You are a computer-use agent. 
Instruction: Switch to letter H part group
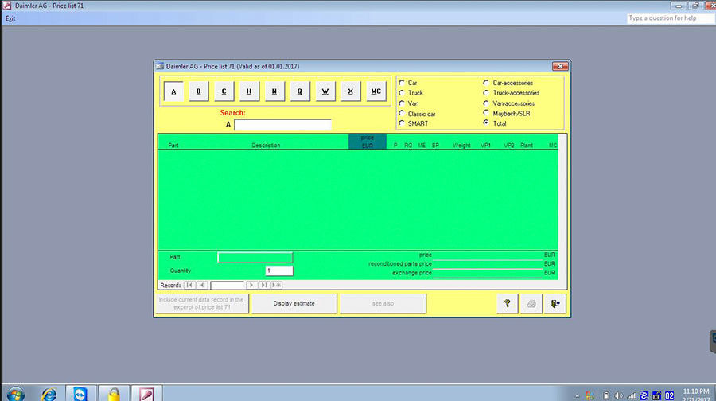click(249, 91)
